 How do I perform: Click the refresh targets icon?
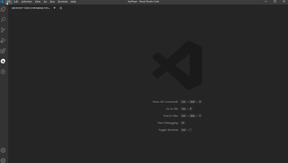click(x=61, y=8)
